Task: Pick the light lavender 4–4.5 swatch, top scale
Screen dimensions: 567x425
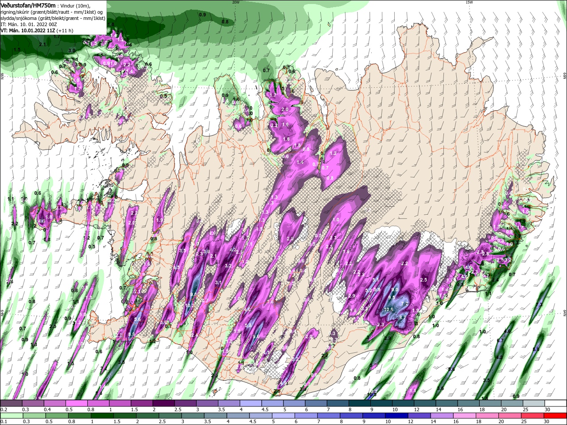Action: (x=251, y=403)
